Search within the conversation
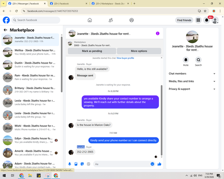 198,60
